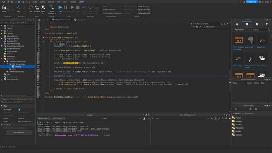This screenshot has width=272, height=153.
Task: Click the FPV_DynamicCamera toolbox model thumbnail
Action: (x=239, y=40)
